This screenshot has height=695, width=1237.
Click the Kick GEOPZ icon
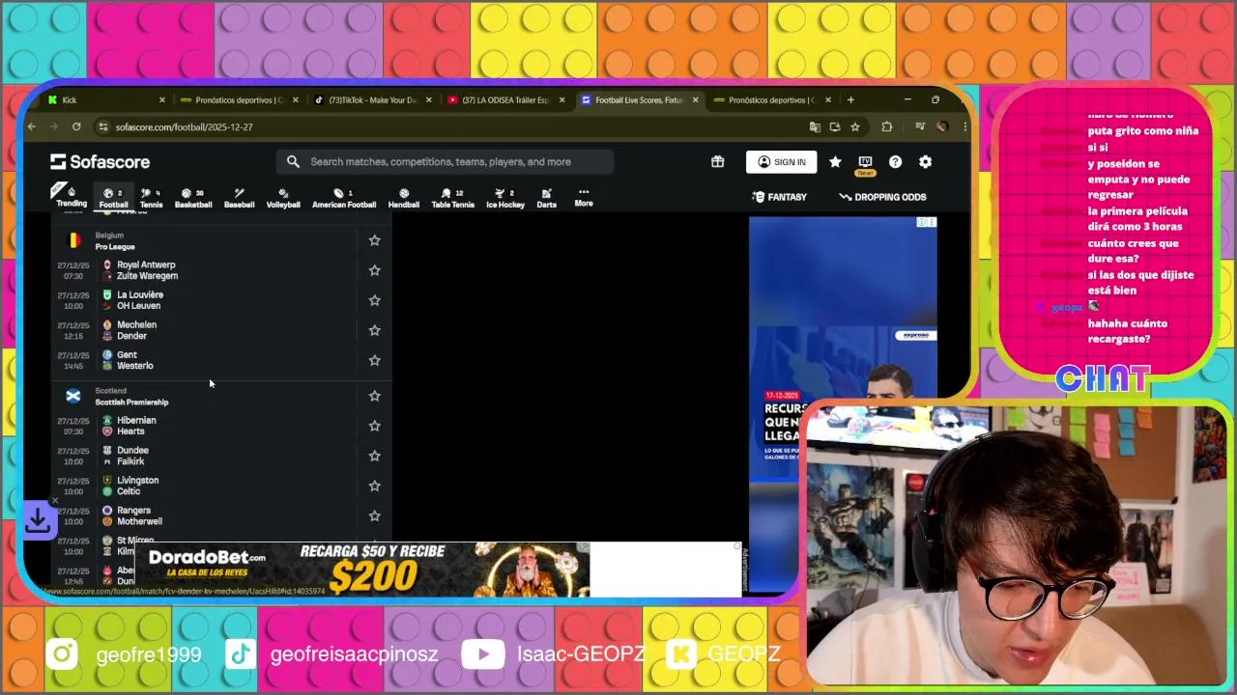tap(682, 653)
